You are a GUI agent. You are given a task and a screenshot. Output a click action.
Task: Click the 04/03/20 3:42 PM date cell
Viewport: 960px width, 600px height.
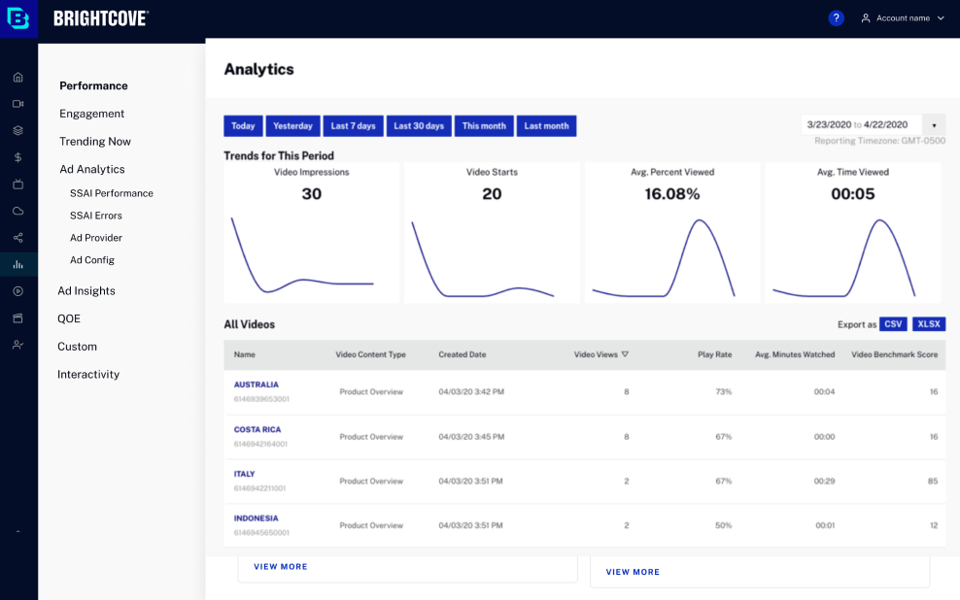pyautogui.click(x=471, y=392)
